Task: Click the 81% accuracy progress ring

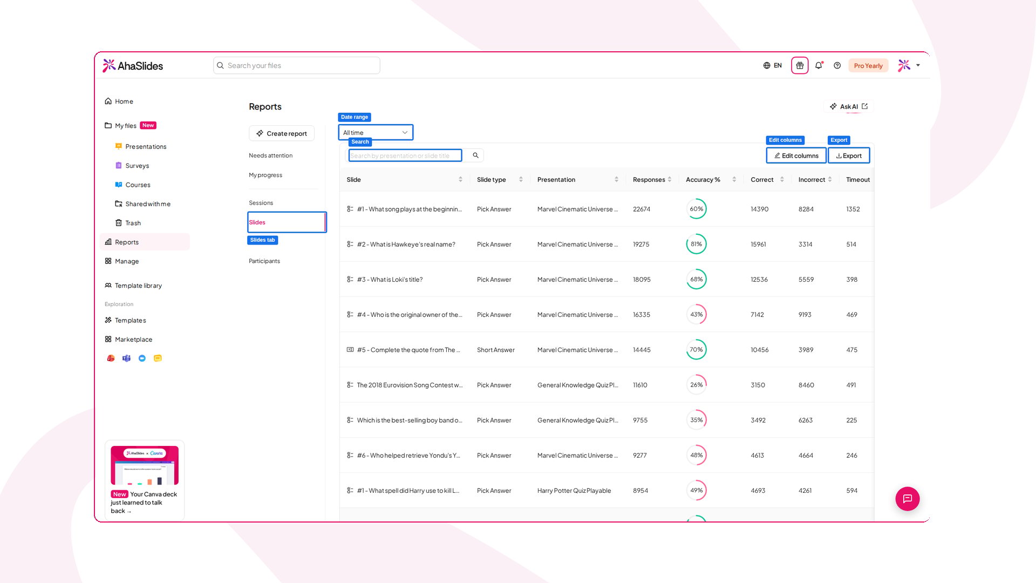Action: point(696,244)
